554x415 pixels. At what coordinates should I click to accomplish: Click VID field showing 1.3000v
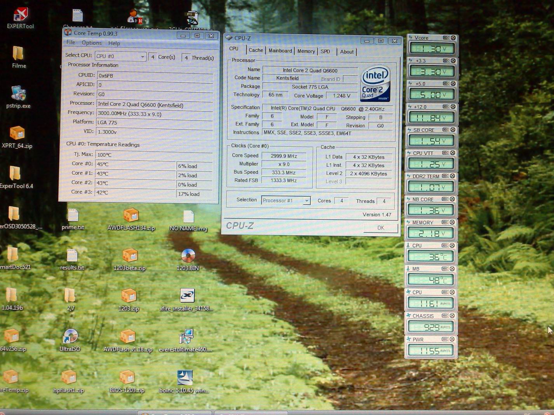click(154, 132)
